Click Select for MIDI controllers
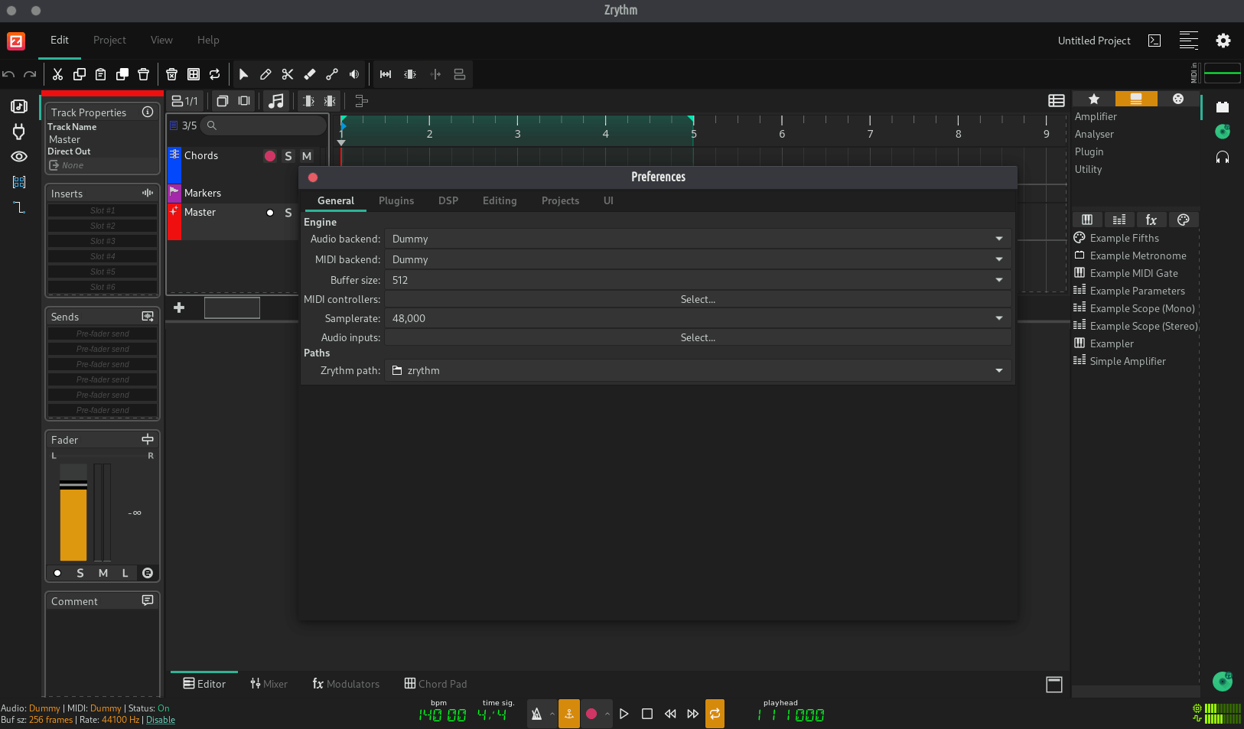This screenshot has height=729, width=1244. coord(697,299)
